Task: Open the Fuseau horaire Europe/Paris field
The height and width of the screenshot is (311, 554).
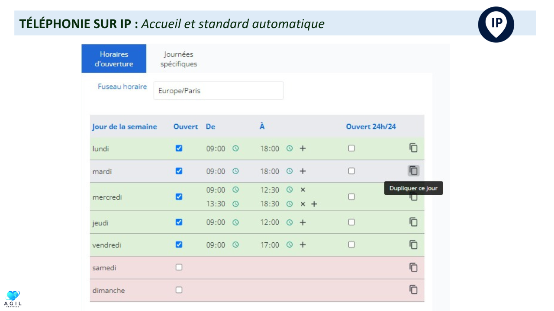Action: 218,91
